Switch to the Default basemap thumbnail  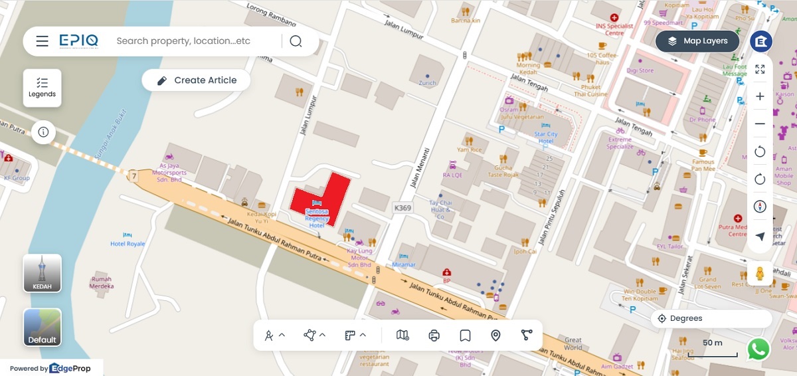coord(43,328)
